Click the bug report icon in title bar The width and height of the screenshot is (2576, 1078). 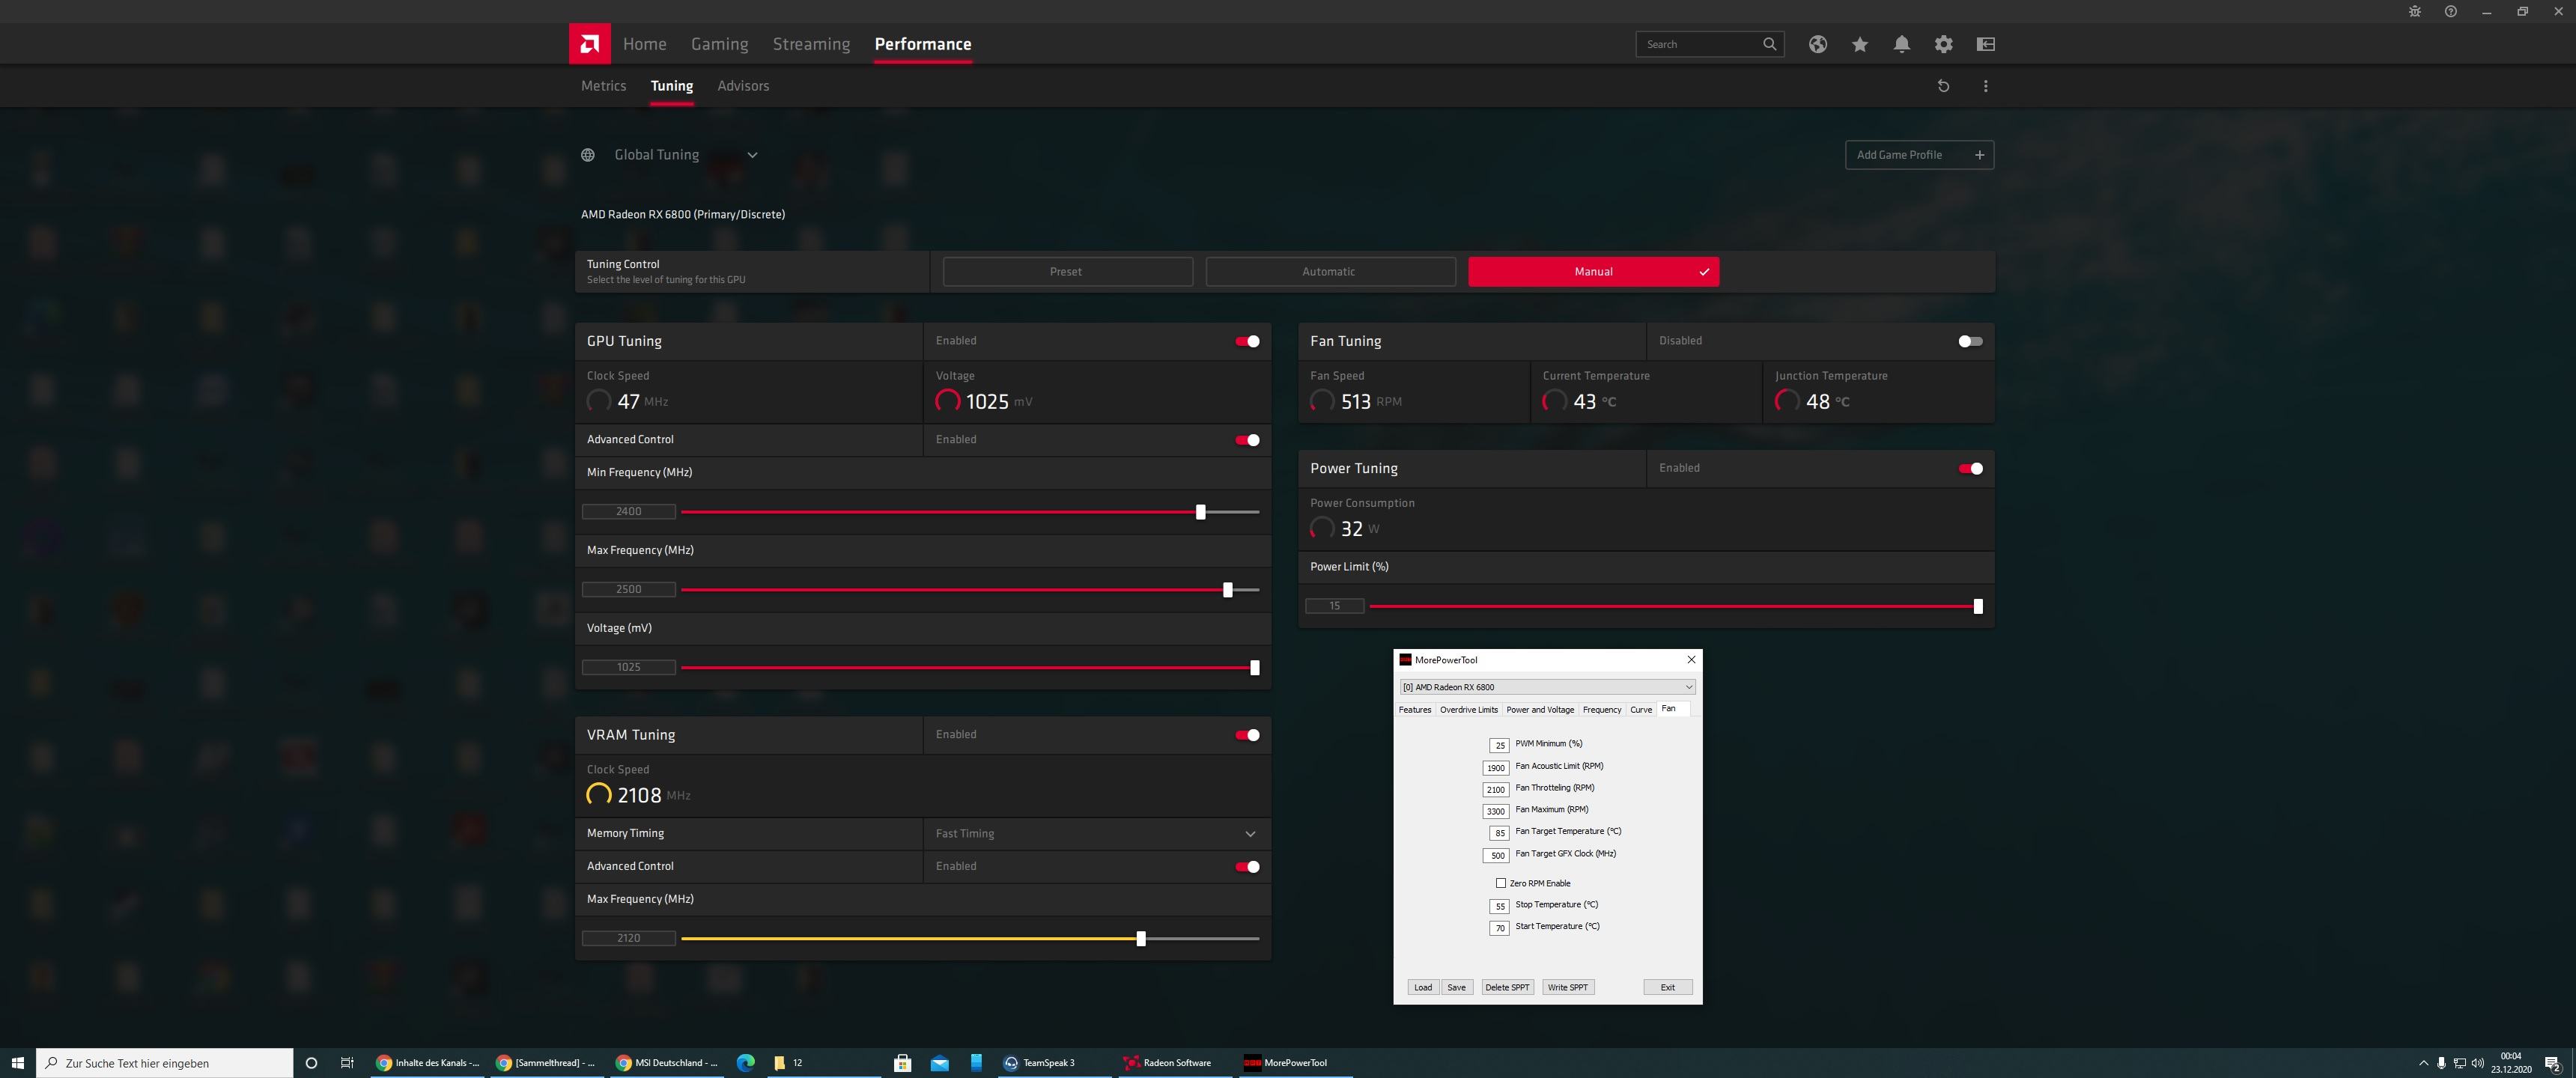tap(2415, 11)
